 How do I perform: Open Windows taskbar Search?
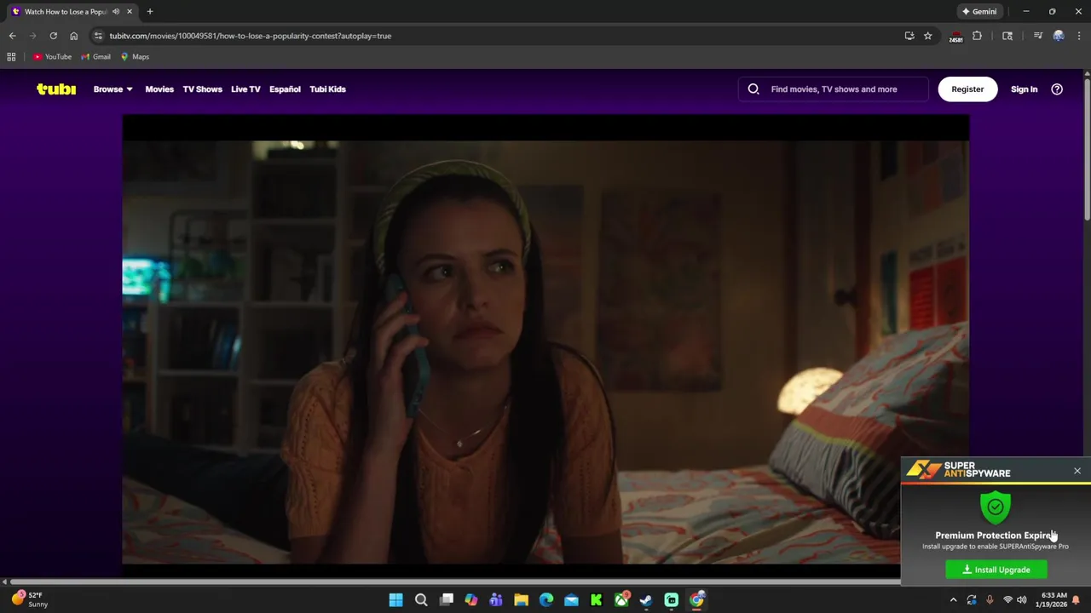point(421,600)
